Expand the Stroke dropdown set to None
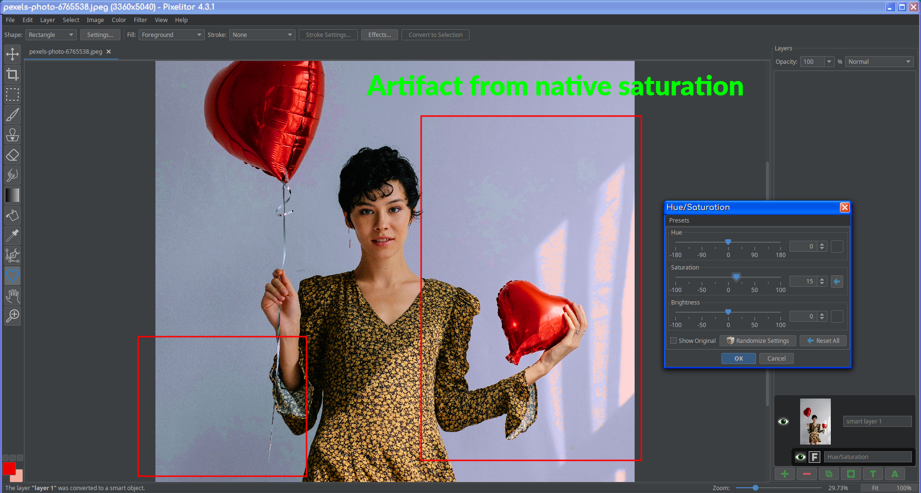921x493 pixels. (x=262, y=35)
